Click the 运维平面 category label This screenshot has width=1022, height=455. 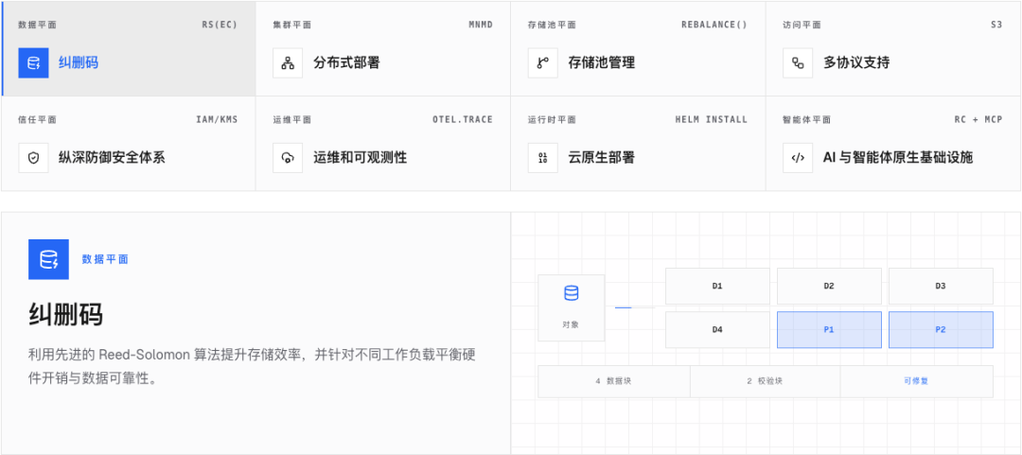(292, 119)
